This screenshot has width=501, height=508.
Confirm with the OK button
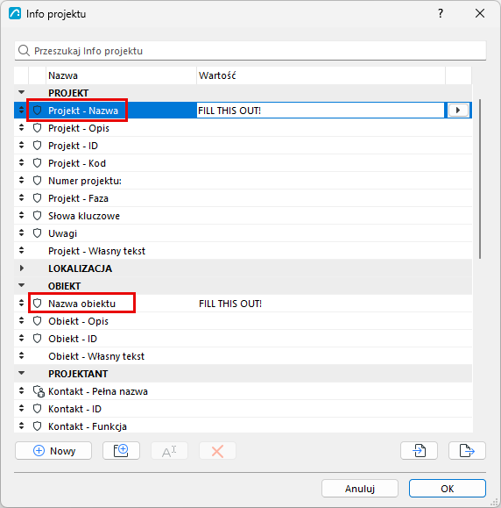(448, 488)
